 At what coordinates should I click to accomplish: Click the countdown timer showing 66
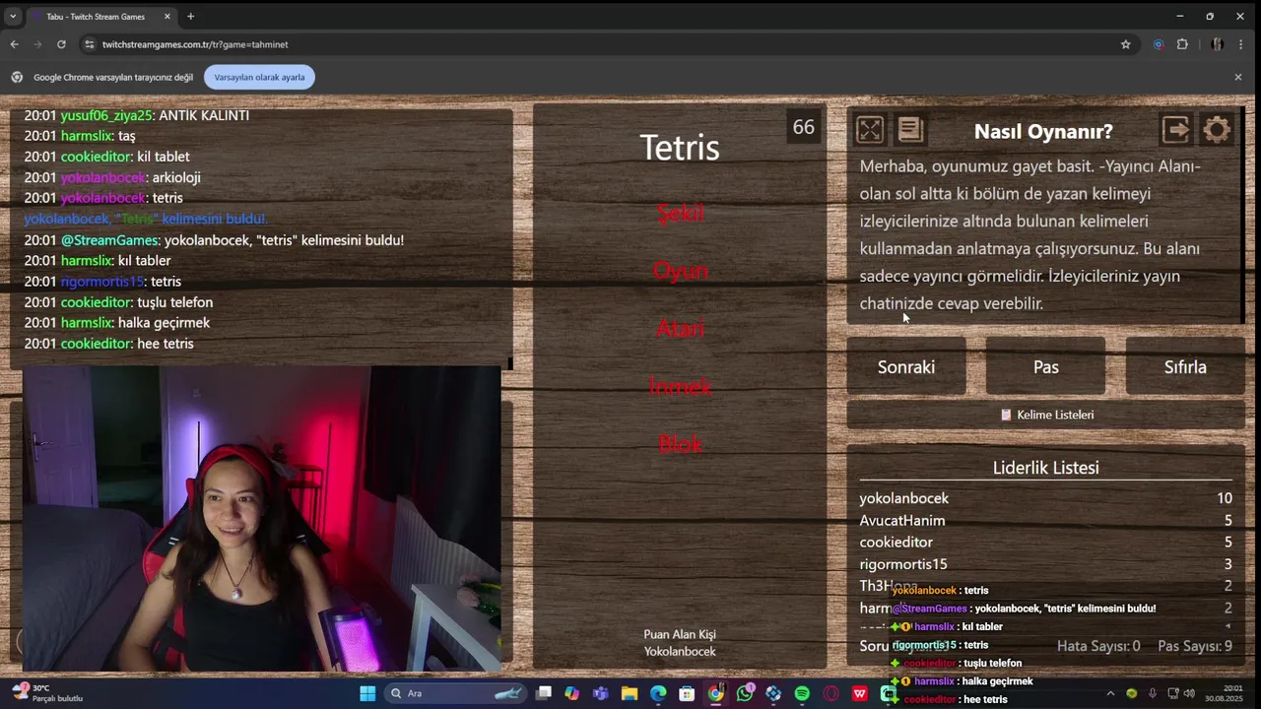[804, 127]
